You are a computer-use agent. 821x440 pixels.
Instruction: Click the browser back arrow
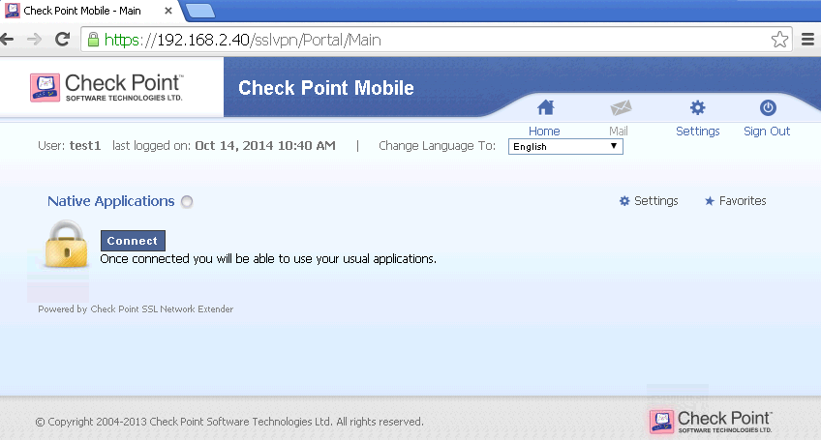[8, 40]
